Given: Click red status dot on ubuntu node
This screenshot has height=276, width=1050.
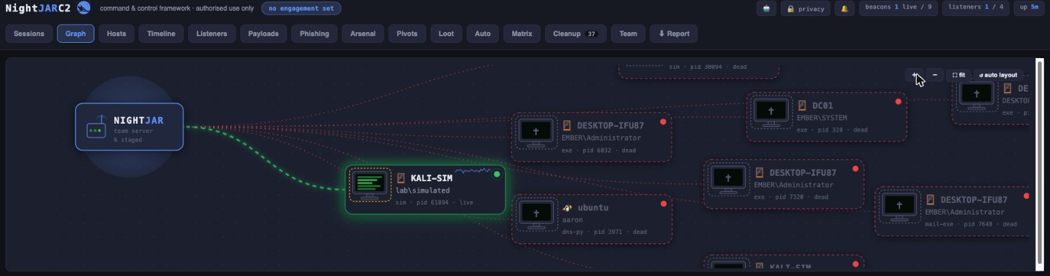Looking at the screenshot, I should pos(663,204).
